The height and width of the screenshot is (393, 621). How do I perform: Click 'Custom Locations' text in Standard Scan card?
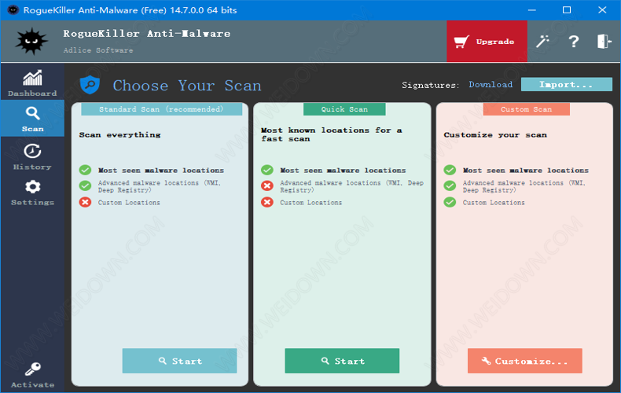click(129, 203)
